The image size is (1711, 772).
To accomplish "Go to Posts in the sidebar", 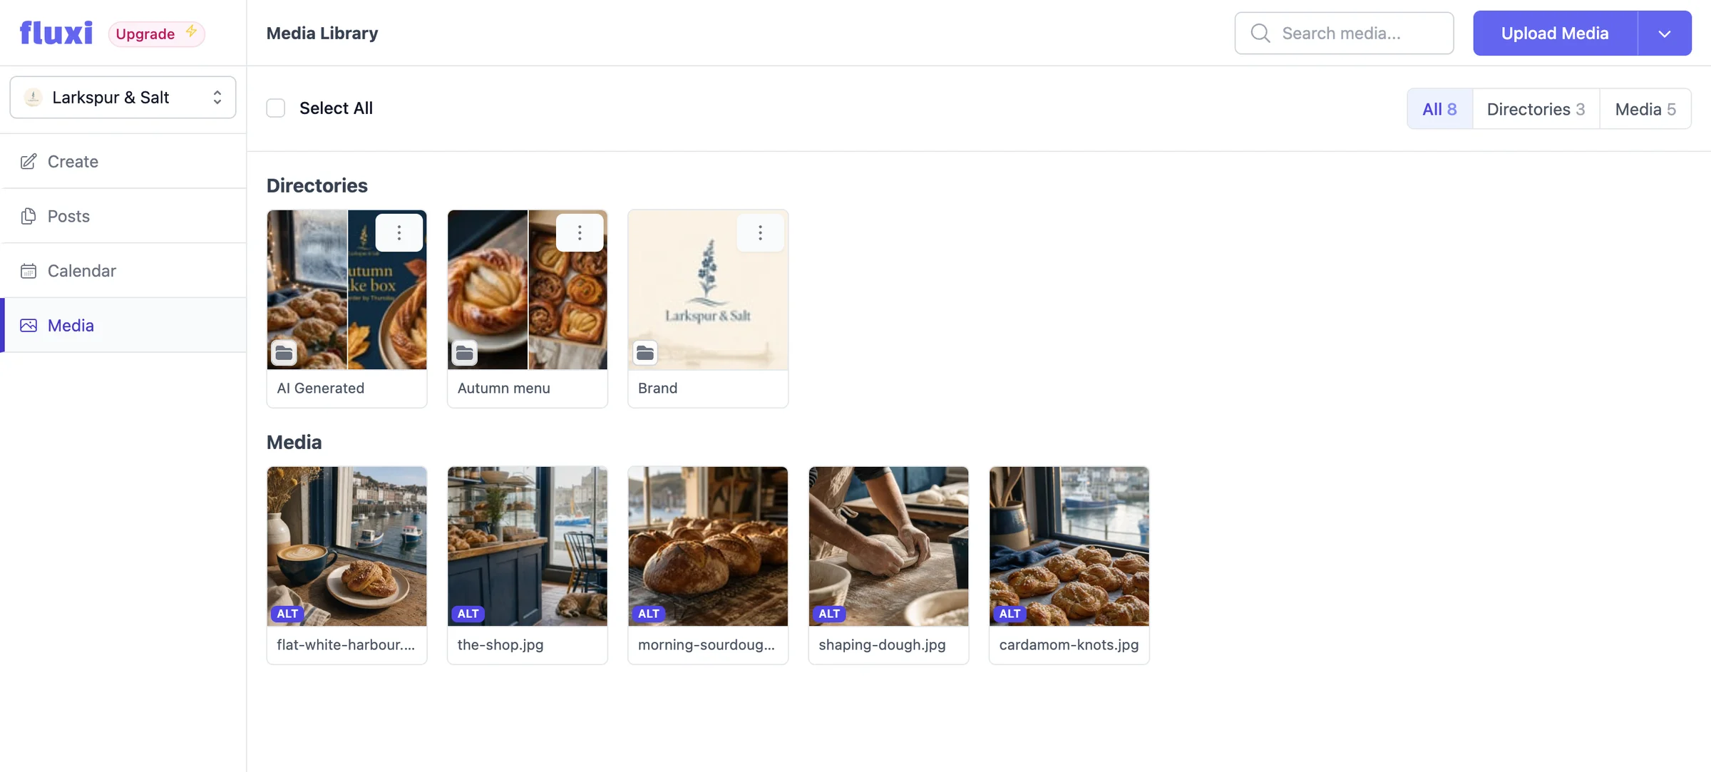I will coord(124,216).
